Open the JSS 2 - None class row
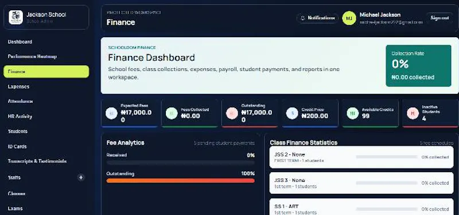 (361, 157)
